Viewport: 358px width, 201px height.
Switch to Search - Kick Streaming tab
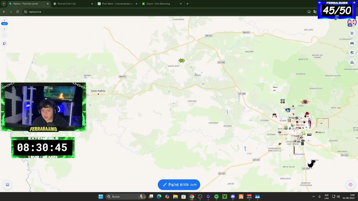click(162, 4)
